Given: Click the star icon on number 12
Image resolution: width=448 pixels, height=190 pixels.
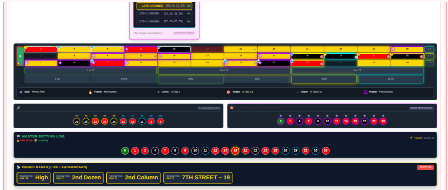Looking at the screenshot, I should click(x=127, y=49).
